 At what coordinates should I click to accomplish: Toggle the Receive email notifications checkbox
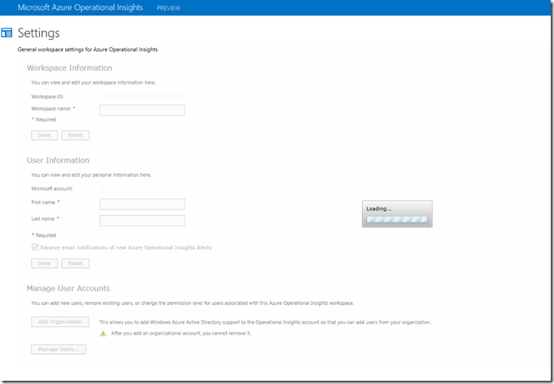click(34, 247)
